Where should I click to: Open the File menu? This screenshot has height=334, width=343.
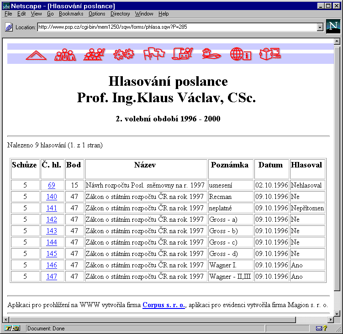(x=8, y=14)
